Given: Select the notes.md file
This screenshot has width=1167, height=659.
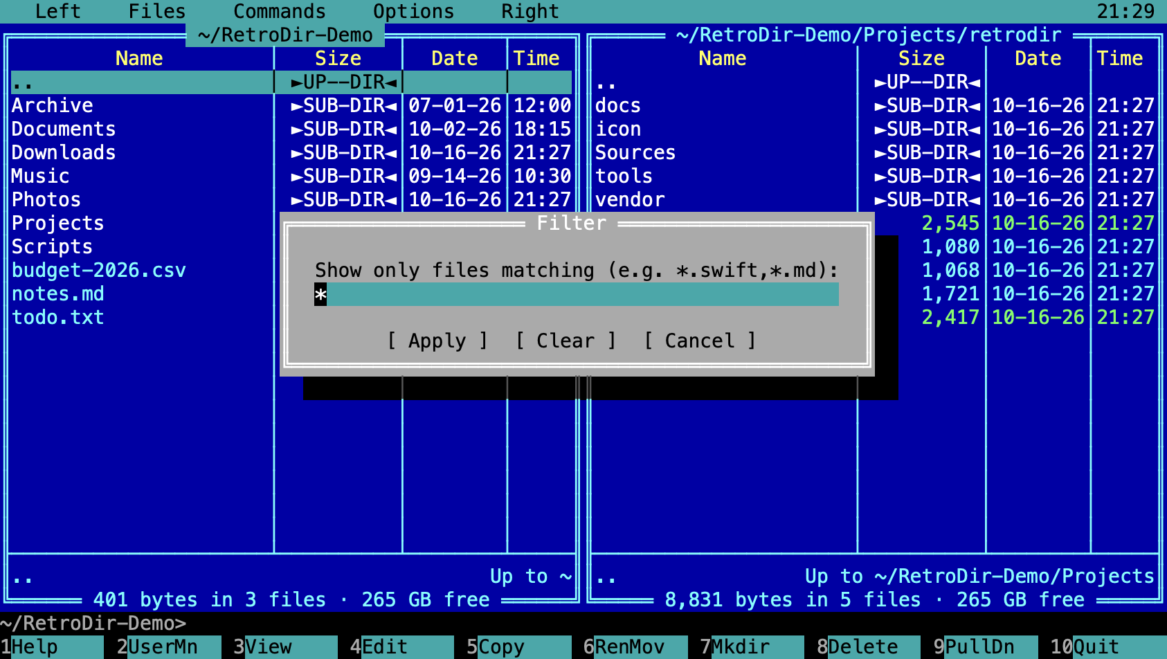Looking at the screenshot, I should click(x=58, y=294).
